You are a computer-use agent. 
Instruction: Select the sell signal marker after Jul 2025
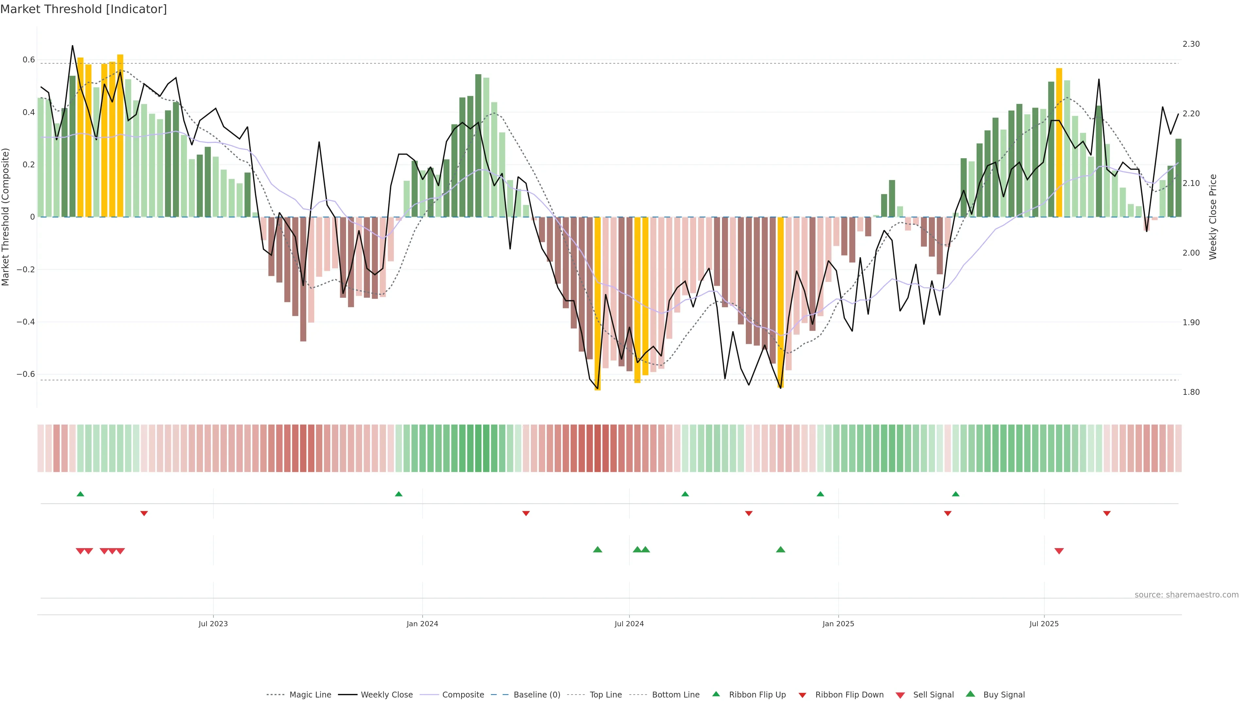click(1059, 551)
